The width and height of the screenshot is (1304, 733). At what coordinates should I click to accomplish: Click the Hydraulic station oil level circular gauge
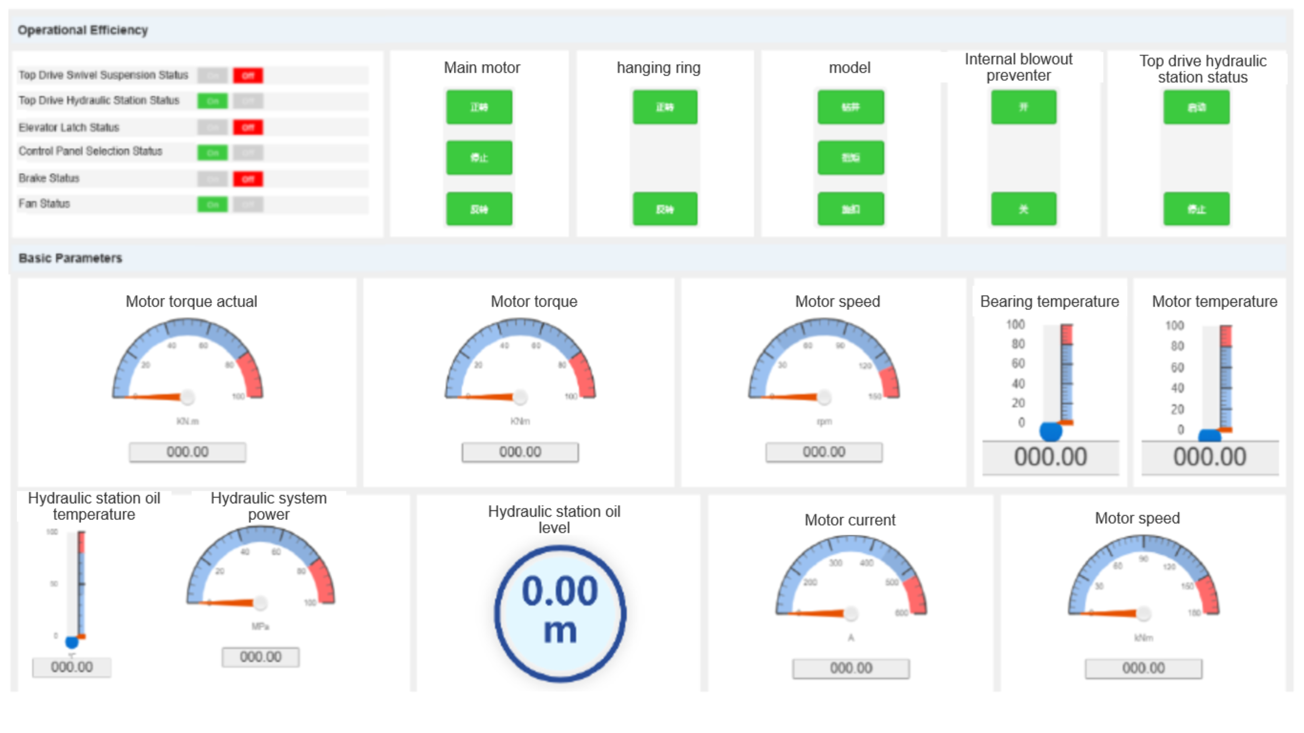pyautogui.click(x=560, y=614)
